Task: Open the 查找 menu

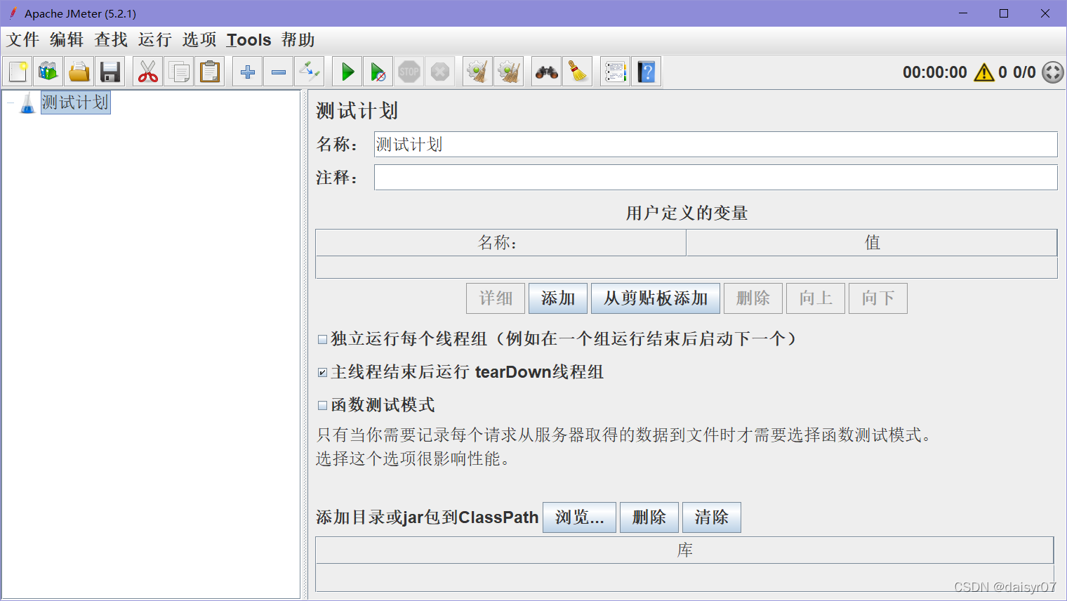Action: click(x=111, y=40)
